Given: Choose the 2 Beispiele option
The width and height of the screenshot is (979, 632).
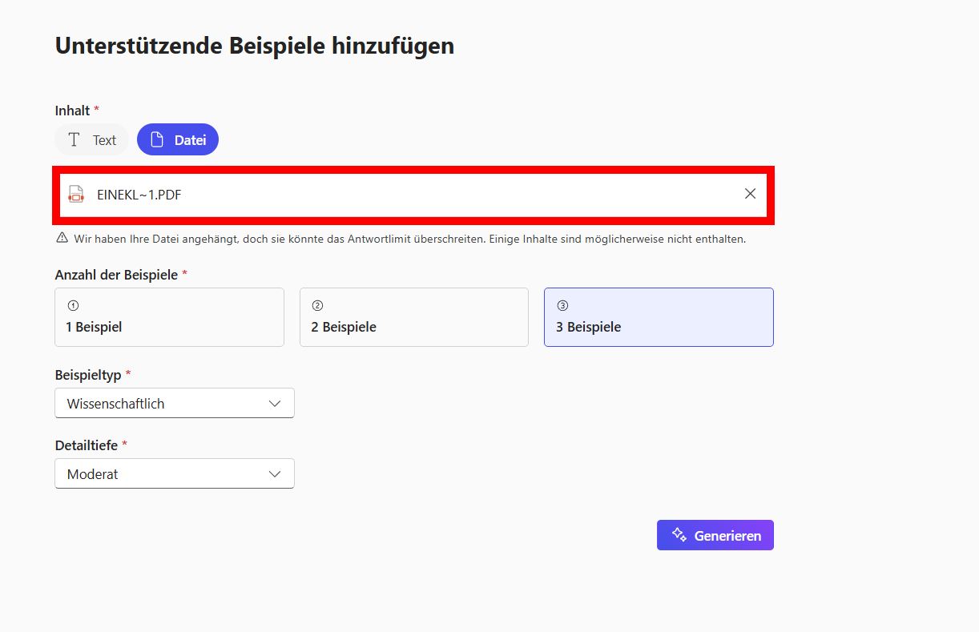Looking at the screenshot, I should pos(413,317).
